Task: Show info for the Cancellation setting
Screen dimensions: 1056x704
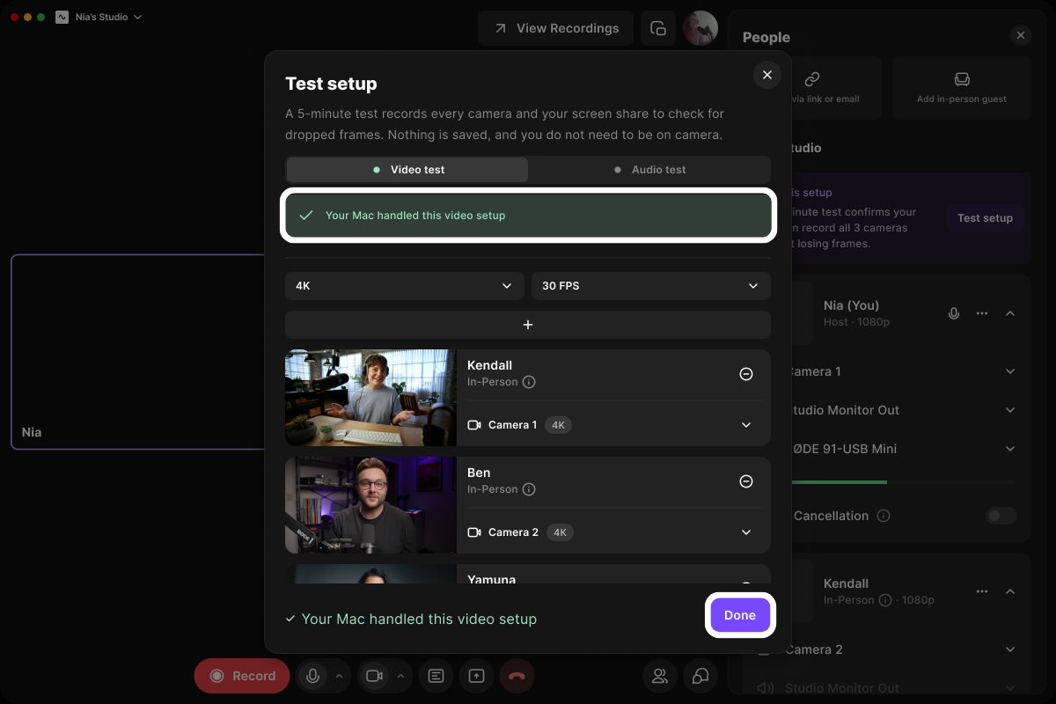Action: click(x=884, y=516)
